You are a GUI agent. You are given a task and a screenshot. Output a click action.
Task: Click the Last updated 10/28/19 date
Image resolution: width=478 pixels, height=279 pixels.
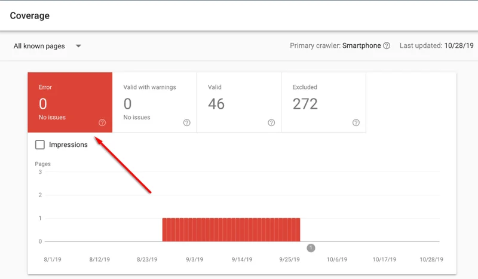459,46
